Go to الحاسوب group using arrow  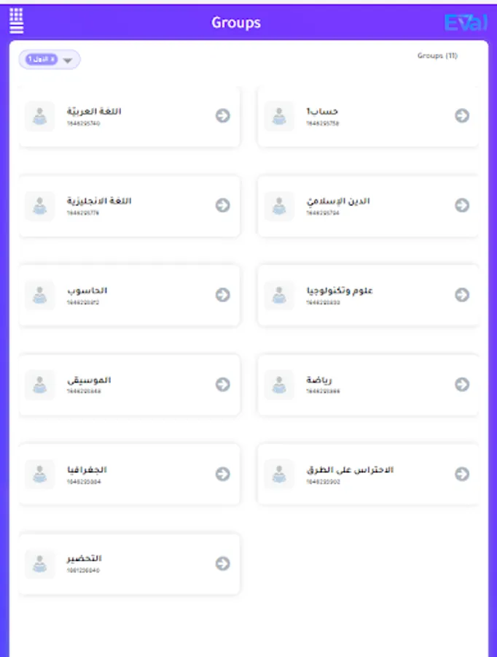coord(223,295)
